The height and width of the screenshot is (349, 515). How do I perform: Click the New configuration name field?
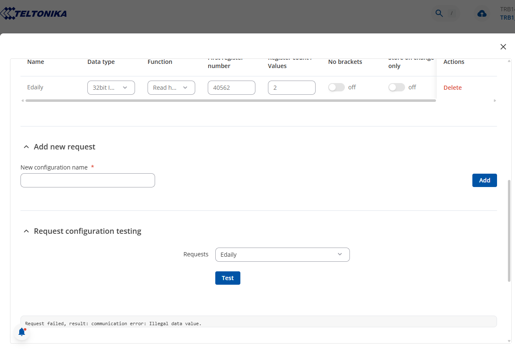(88, 180)
